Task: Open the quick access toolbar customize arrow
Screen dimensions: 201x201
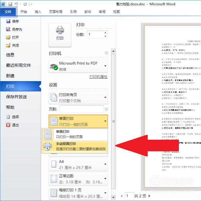Action: tap(31, 4)
